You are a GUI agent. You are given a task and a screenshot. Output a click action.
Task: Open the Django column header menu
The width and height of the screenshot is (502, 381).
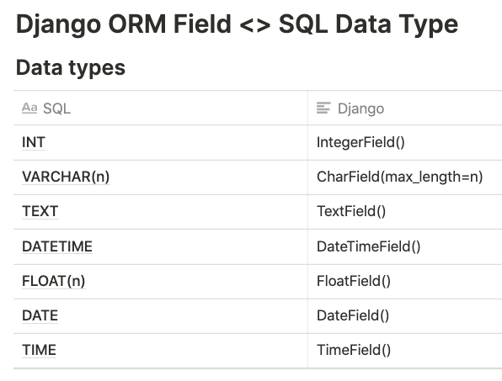click(x=405, y=108)
